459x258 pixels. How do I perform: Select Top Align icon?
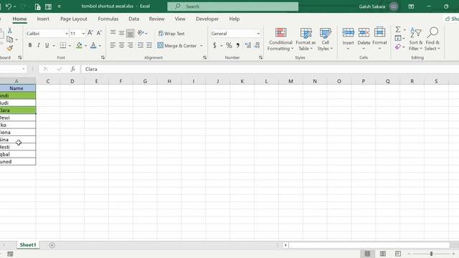[x=113, y=33]
